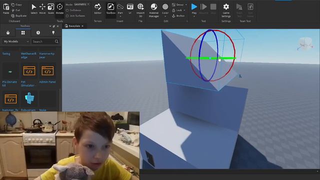320x180 pixels.
Task: Toggle the Collisions checkbox
Action: [x=67, y=10]
